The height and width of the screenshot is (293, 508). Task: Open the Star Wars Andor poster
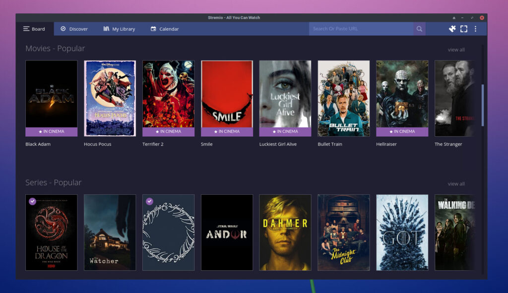(x=227, y=233)
